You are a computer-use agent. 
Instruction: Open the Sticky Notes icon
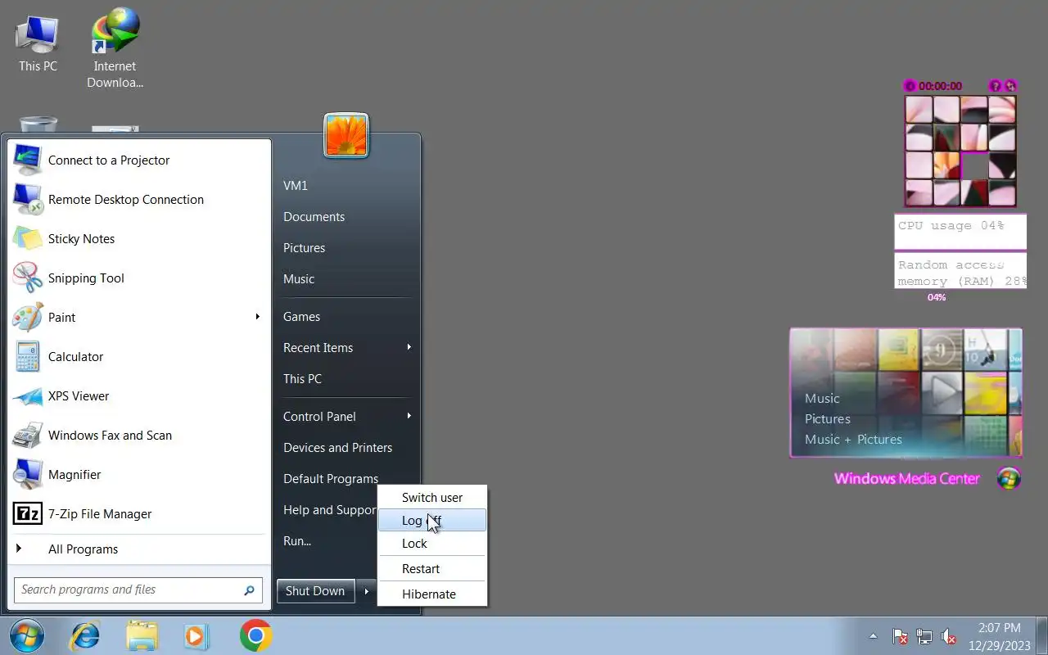[27, 239]
